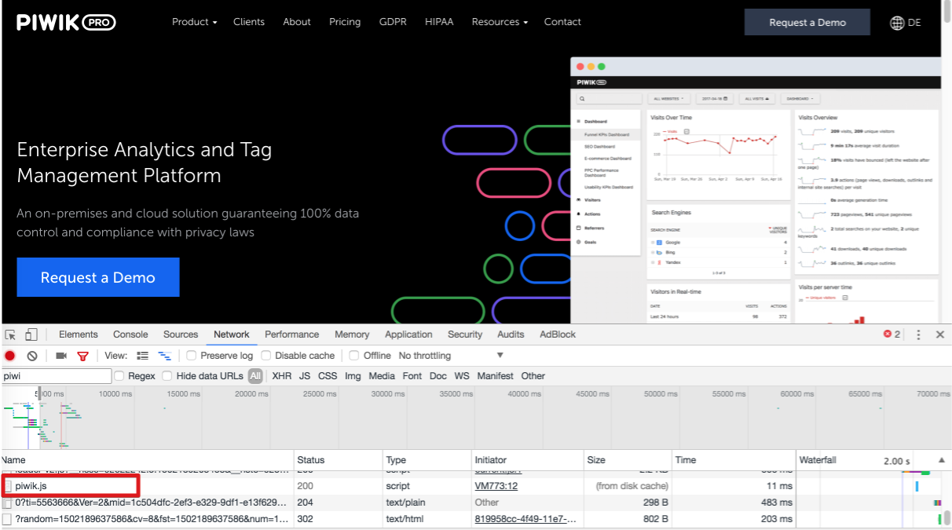Enable the Disable cache checkbox
952x530 pixels.
[x=266, y=356]
